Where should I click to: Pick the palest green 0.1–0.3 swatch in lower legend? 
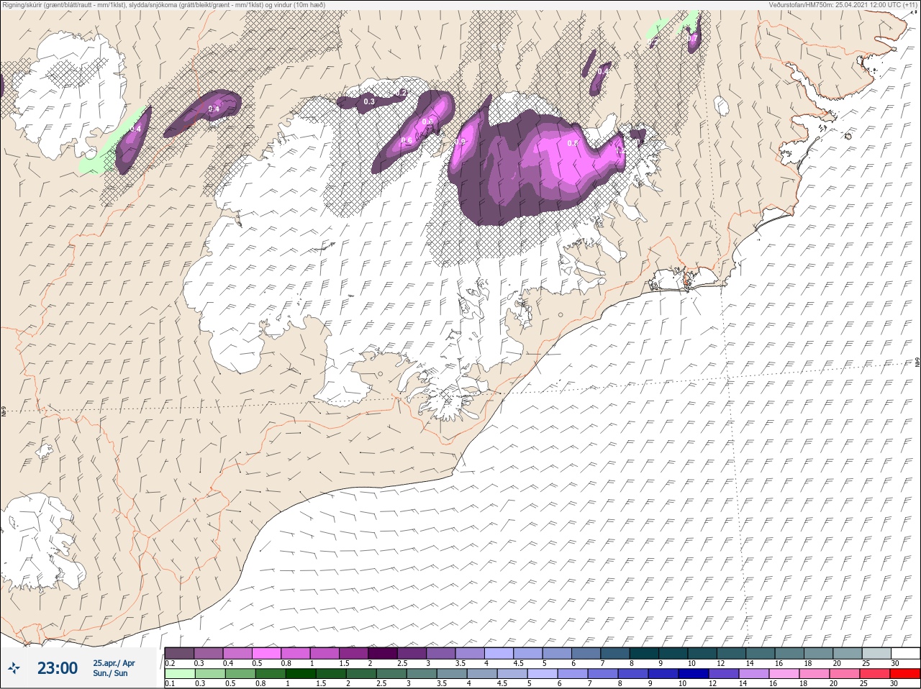(x=178, y=674)
